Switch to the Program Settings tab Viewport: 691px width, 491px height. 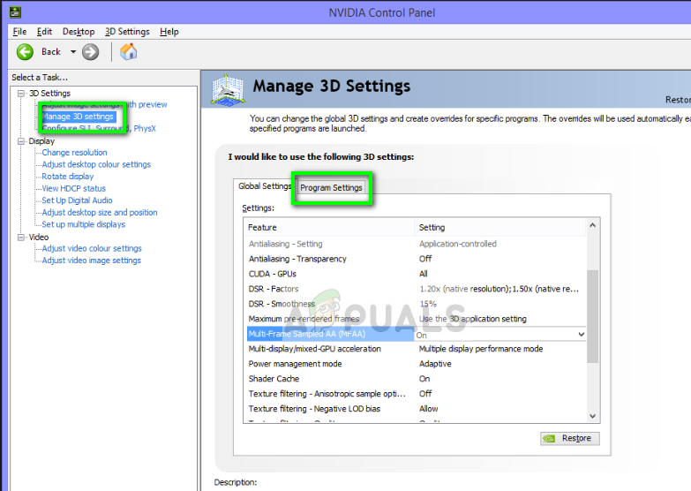[332, 187]
